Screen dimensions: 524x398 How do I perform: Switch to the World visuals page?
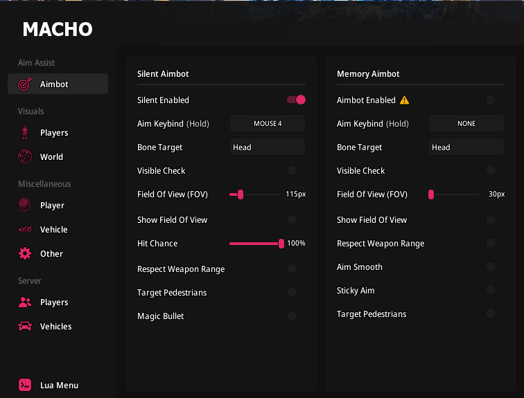pyautogui.click(x=51, y=157)
